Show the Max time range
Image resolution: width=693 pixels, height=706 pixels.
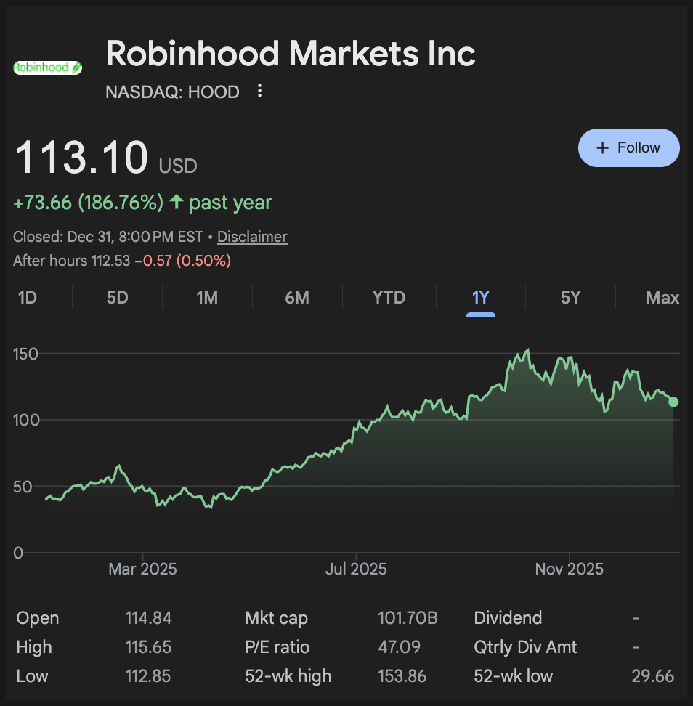point(662,298)
